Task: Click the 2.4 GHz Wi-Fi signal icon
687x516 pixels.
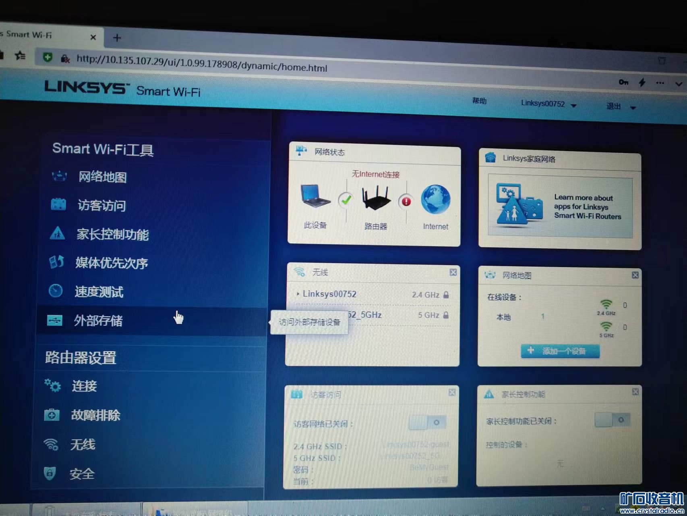Action: coord(606,305)
